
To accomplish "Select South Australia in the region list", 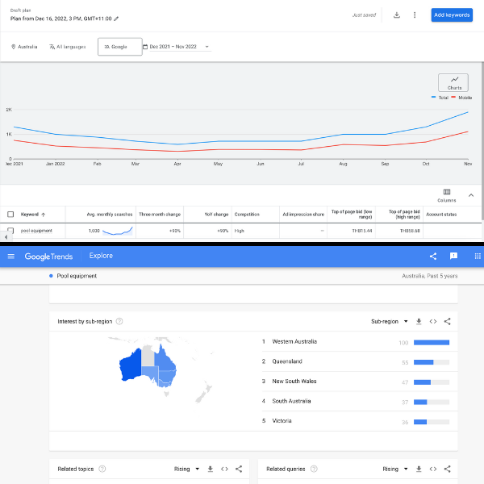I will point(291,401).
